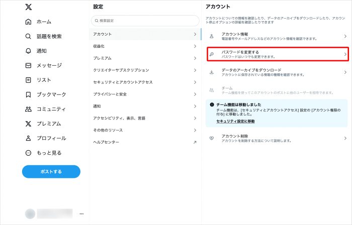Viewport: 352px width, 225px height.
Task: Click the ポストする button
Action: [x=51, y=171]
